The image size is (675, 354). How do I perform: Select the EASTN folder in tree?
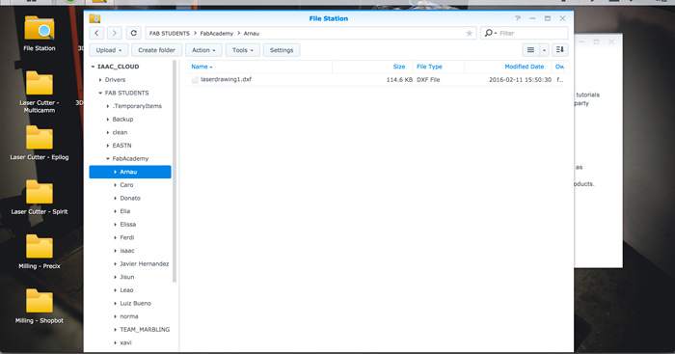tap(121, 146)
